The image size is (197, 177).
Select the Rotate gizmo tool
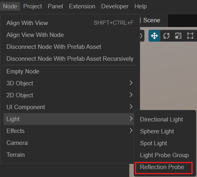166,36
